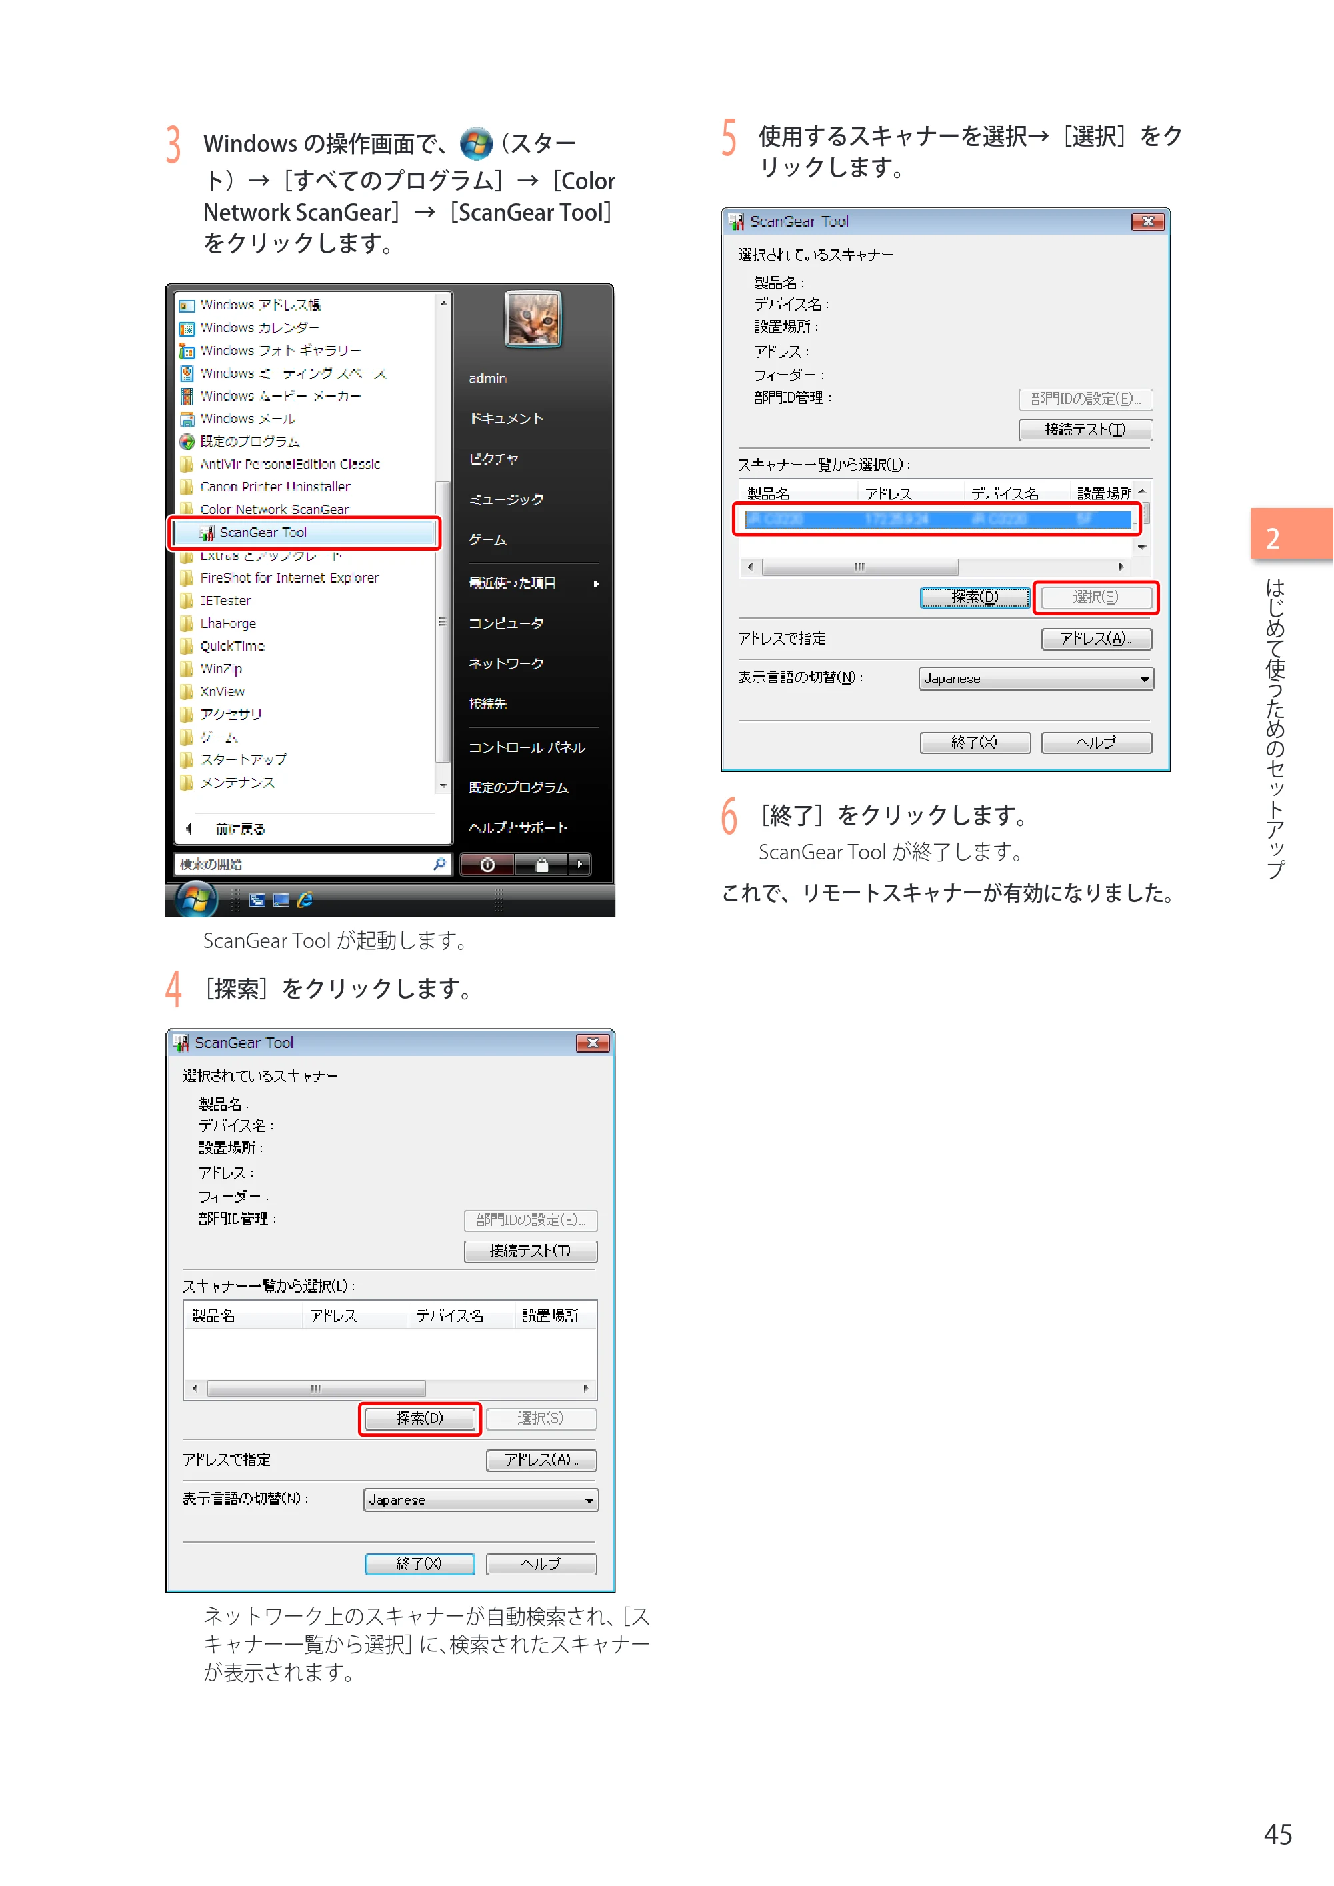
Task: Click ヘルプ in the empty-list ScanGear dialog
Action: [x=541, y=1565]
